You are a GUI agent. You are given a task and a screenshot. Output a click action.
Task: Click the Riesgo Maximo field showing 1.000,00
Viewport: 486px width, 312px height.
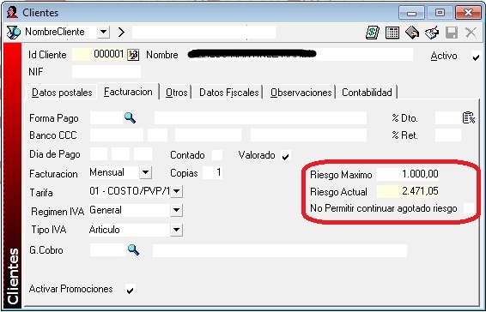(x=408, y=174)
